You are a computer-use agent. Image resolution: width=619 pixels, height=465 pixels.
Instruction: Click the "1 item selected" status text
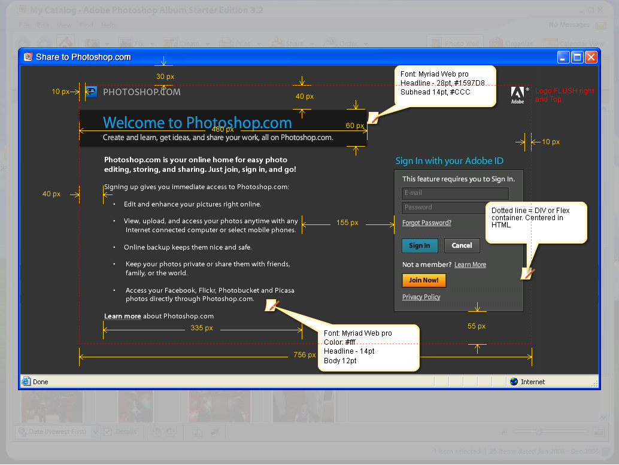point(457,451)
